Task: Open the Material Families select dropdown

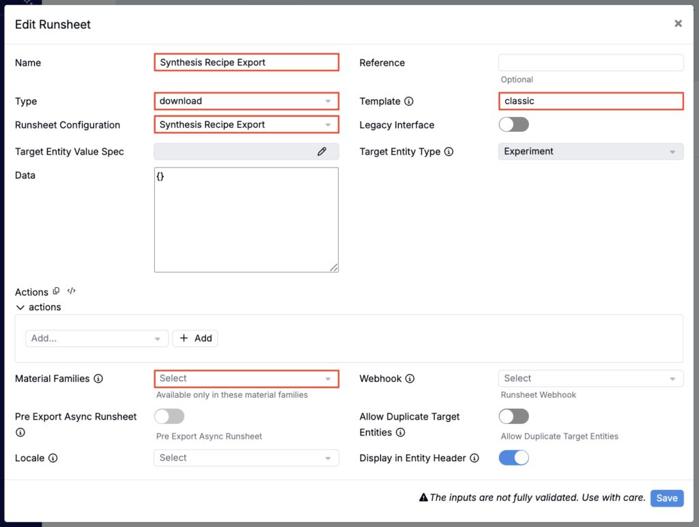Action: point(246,379)
